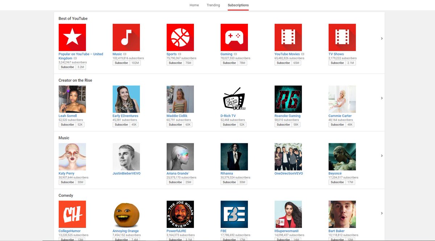
Task: Open JustinBieberVEVO channel thumbnail
Action: [x=126, y=157]
